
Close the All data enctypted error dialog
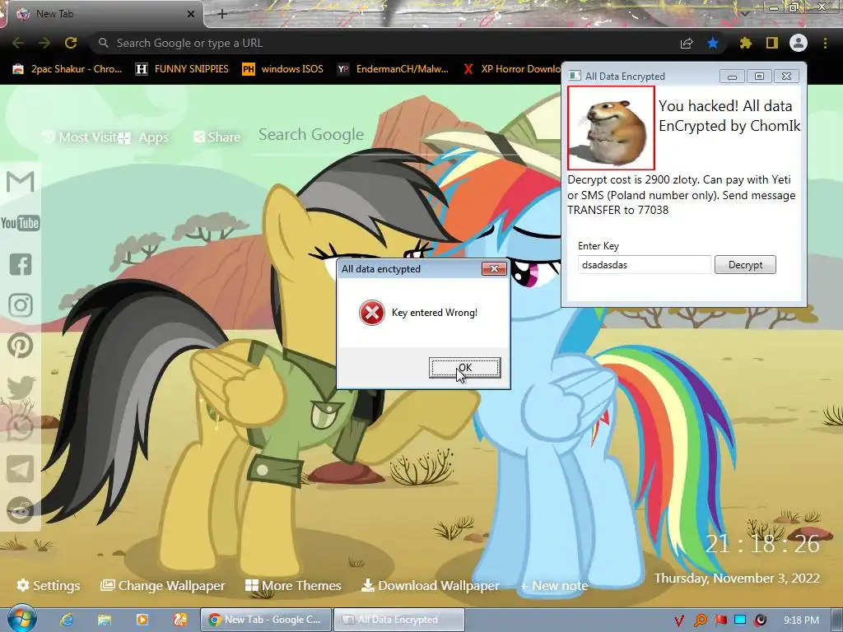pos(494,269)
